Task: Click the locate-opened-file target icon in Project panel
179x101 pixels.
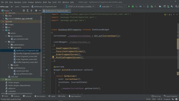Action: coord(24,11)
